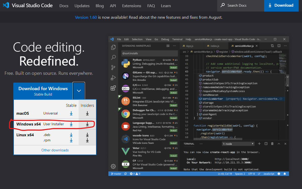Open Manage gear icon in activity bar
The height and width of the screenshot is (189, 302).
coord(113,166)
